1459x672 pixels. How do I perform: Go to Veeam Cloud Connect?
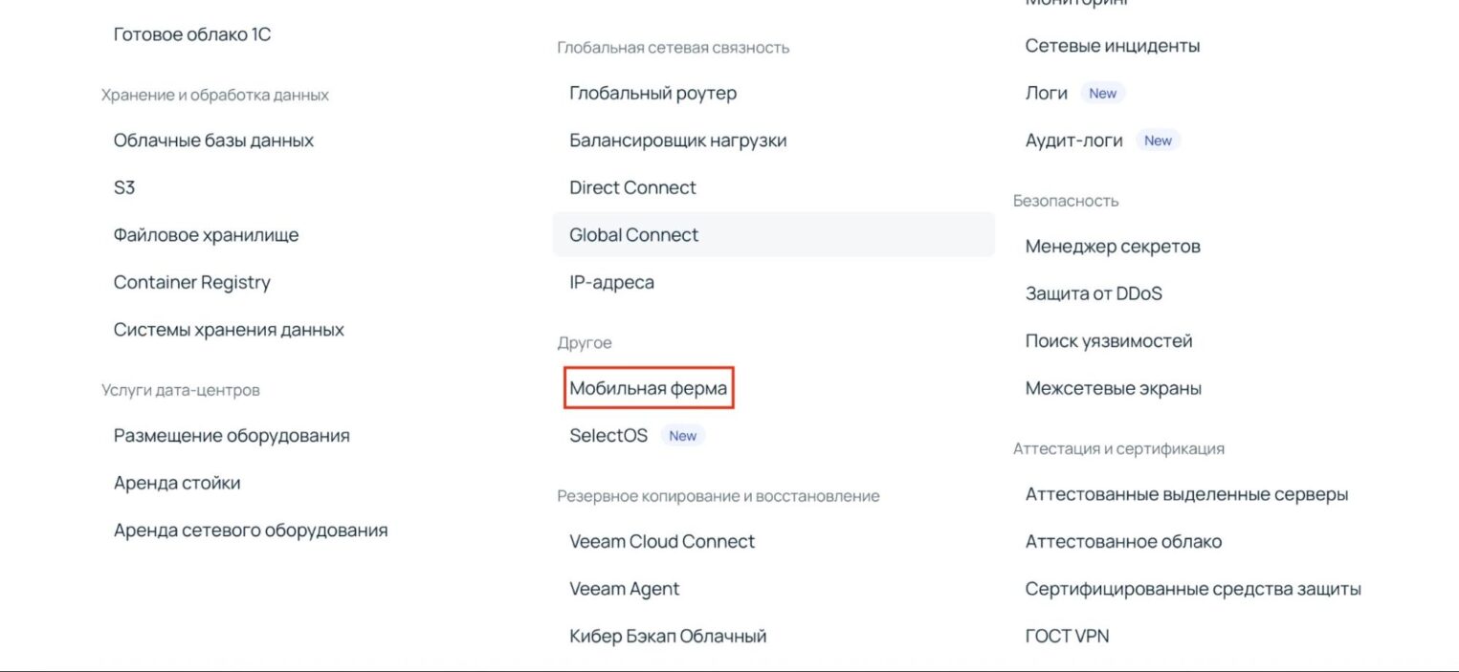click(x=662, y=542)
